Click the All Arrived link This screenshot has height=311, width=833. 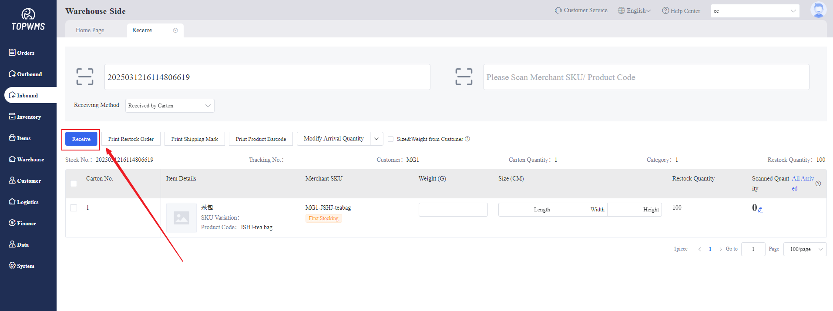click(x=802, y=179)
